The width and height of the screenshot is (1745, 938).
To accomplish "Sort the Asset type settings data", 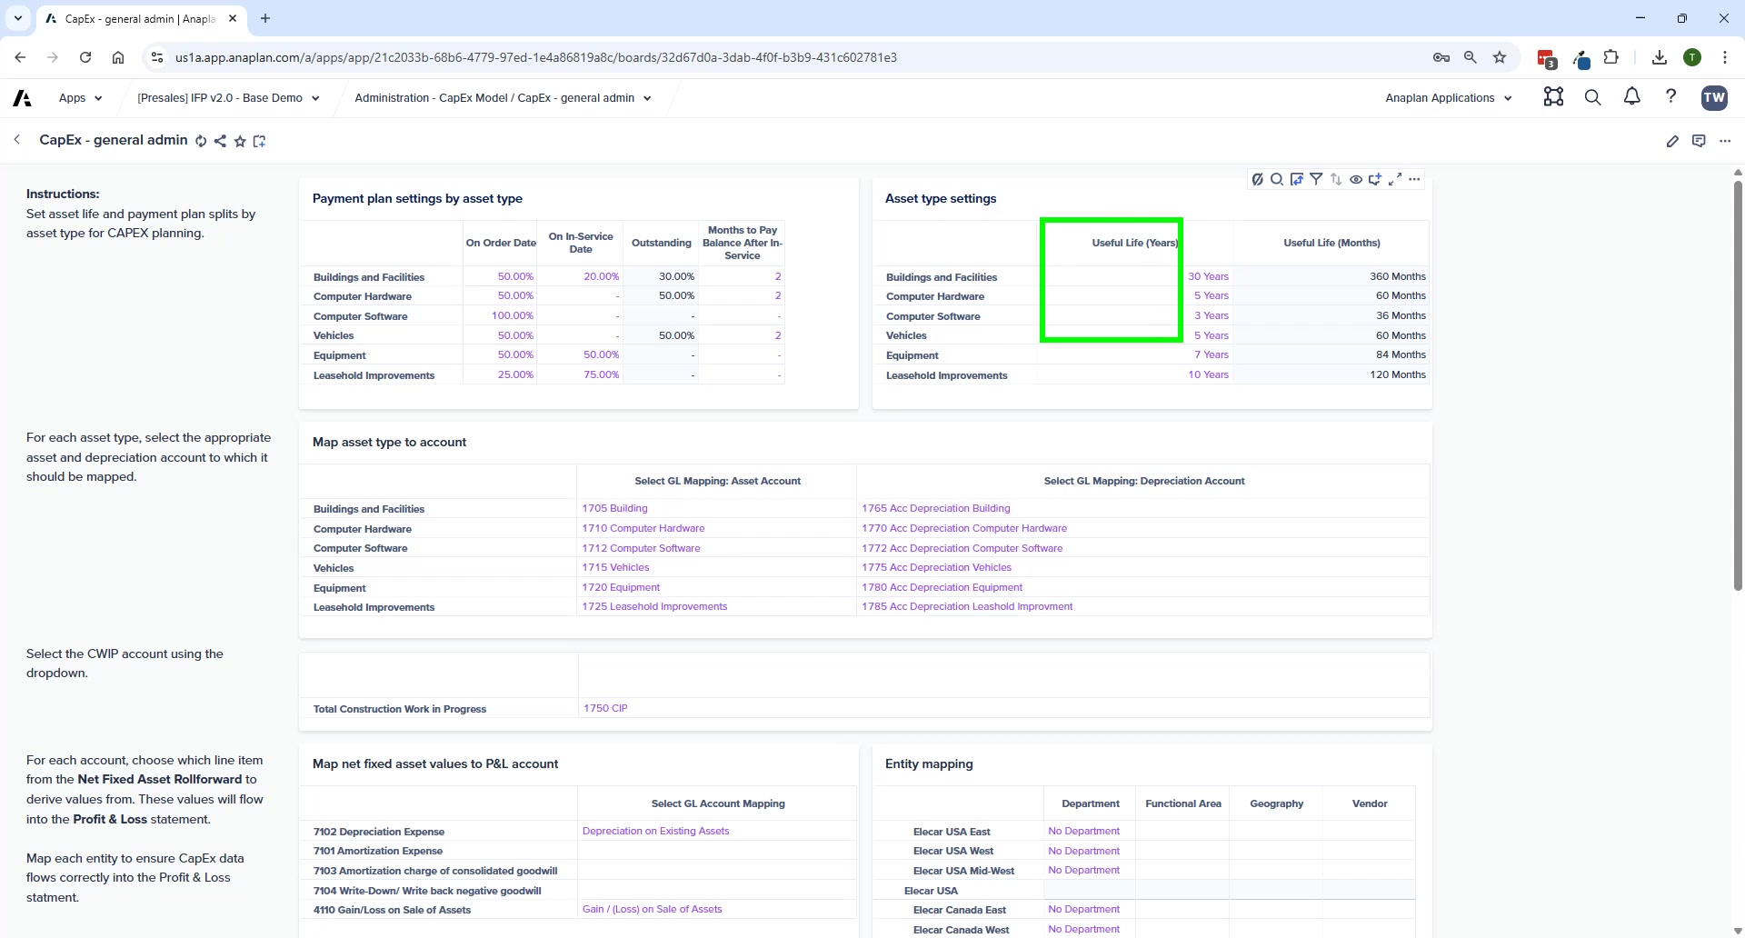I will (x=1336, y=179).
